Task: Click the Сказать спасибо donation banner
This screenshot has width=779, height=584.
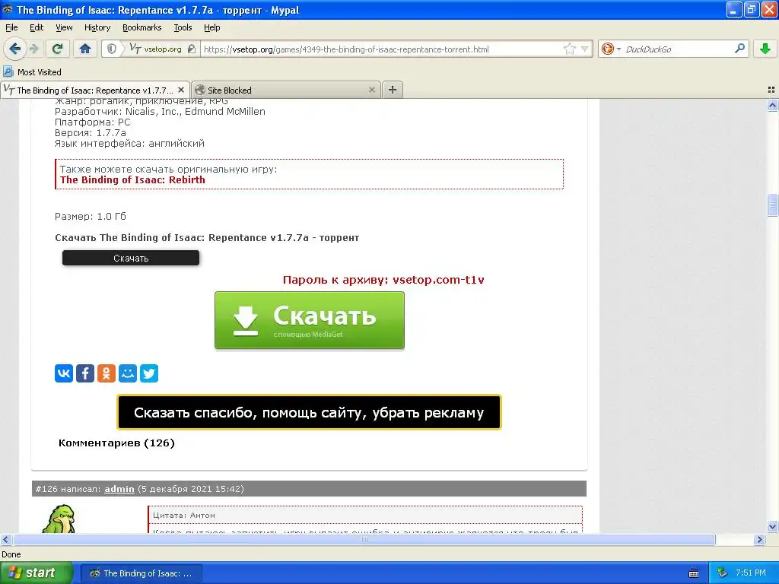Action: (309, 412)
